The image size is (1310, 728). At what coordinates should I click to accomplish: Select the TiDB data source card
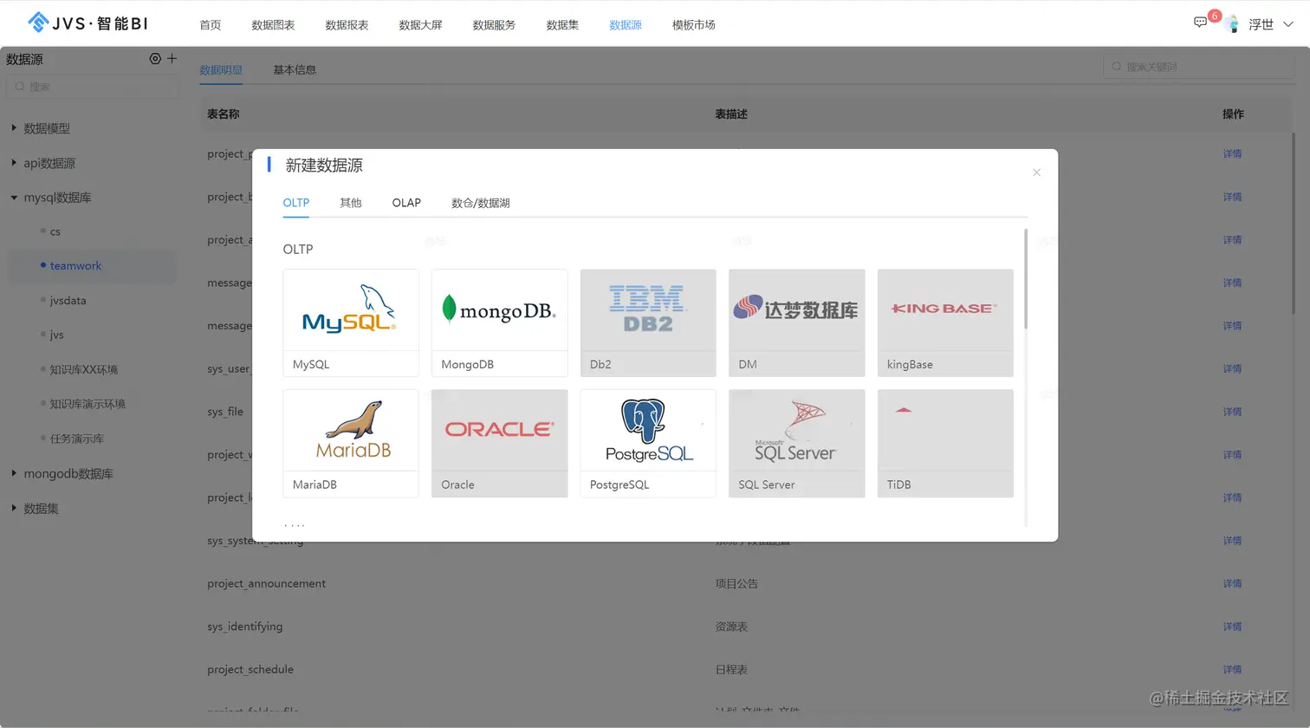pyautogui.click(x=945, y=443)
